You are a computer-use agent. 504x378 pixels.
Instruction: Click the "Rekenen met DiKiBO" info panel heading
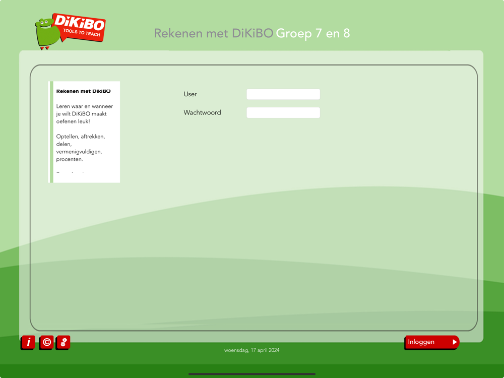click(83, 91)
